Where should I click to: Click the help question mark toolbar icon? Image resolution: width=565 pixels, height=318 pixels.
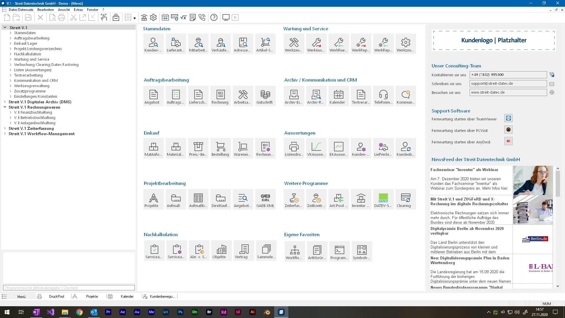coord(214,18)
